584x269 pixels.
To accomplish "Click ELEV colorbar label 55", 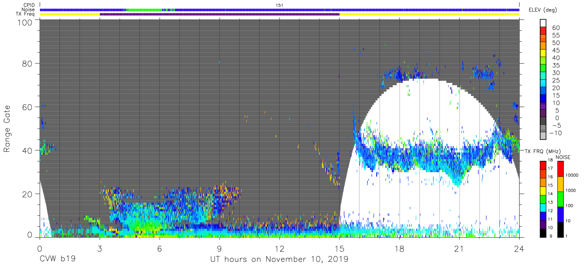I will coord(556,36).
